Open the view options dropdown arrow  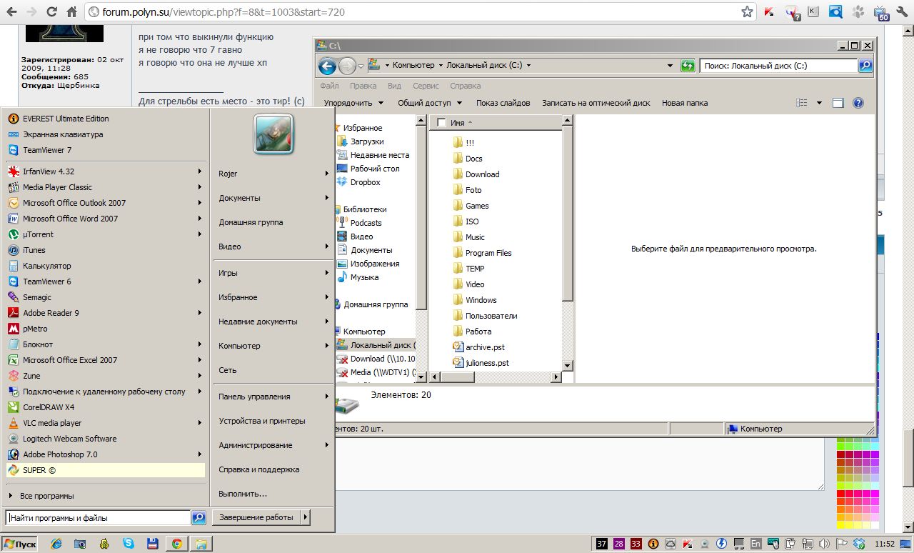[x=819, y=103]
